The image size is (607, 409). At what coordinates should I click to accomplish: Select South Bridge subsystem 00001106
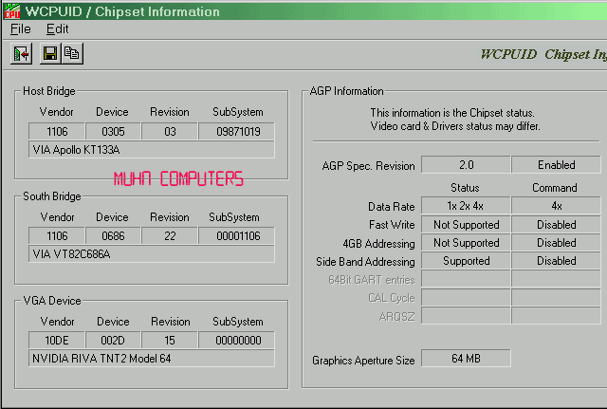(236, 236)
